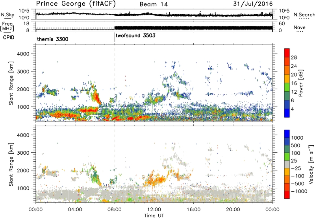Click the '4000' tick on the power panel axis

tap(23, 54)
